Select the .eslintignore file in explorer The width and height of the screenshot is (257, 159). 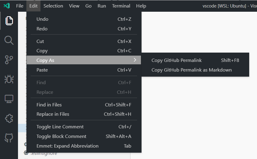(x=43, y=154)
